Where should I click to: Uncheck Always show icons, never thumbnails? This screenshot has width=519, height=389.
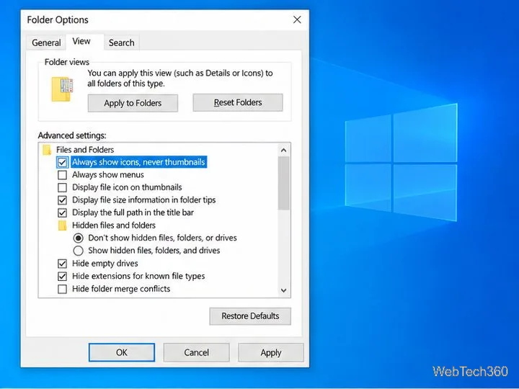[62, 162]
